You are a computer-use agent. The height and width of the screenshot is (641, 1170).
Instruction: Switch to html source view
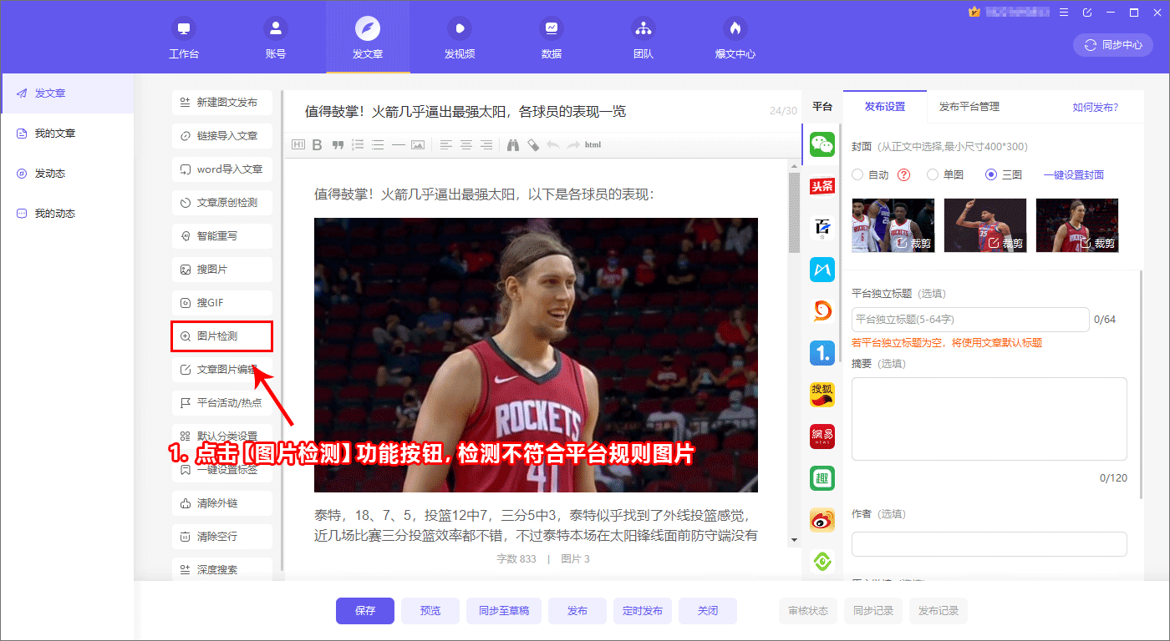coord(593,144)
